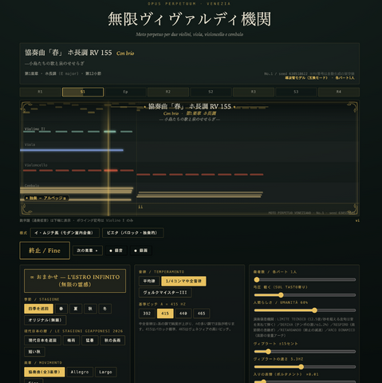Viewport: 382px width, 383px height.
Task: Click the 独奏 – アルペッジョ label
Action: point(46,198)
